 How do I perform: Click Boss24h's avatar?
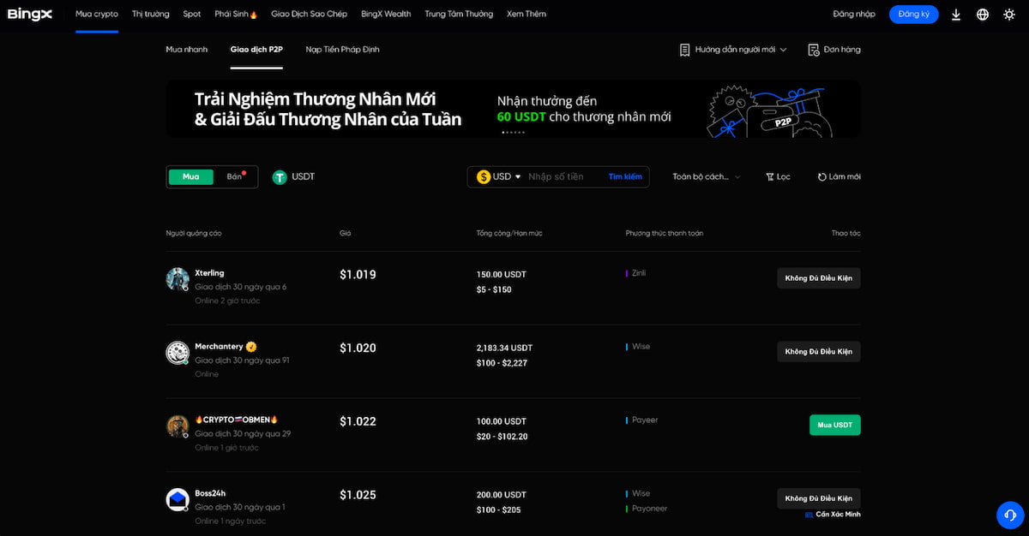tap(178, 500)
